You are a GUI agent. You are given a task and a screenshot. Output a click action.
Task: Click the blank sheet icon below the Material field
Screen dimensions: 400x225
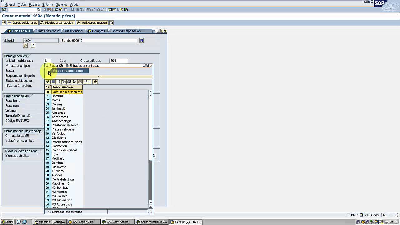(x=33, y=46)
